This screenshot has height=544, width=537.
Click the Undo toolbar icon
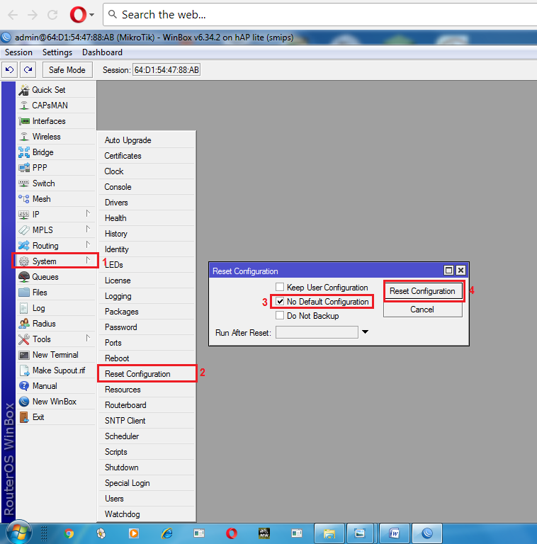[9, 69]
